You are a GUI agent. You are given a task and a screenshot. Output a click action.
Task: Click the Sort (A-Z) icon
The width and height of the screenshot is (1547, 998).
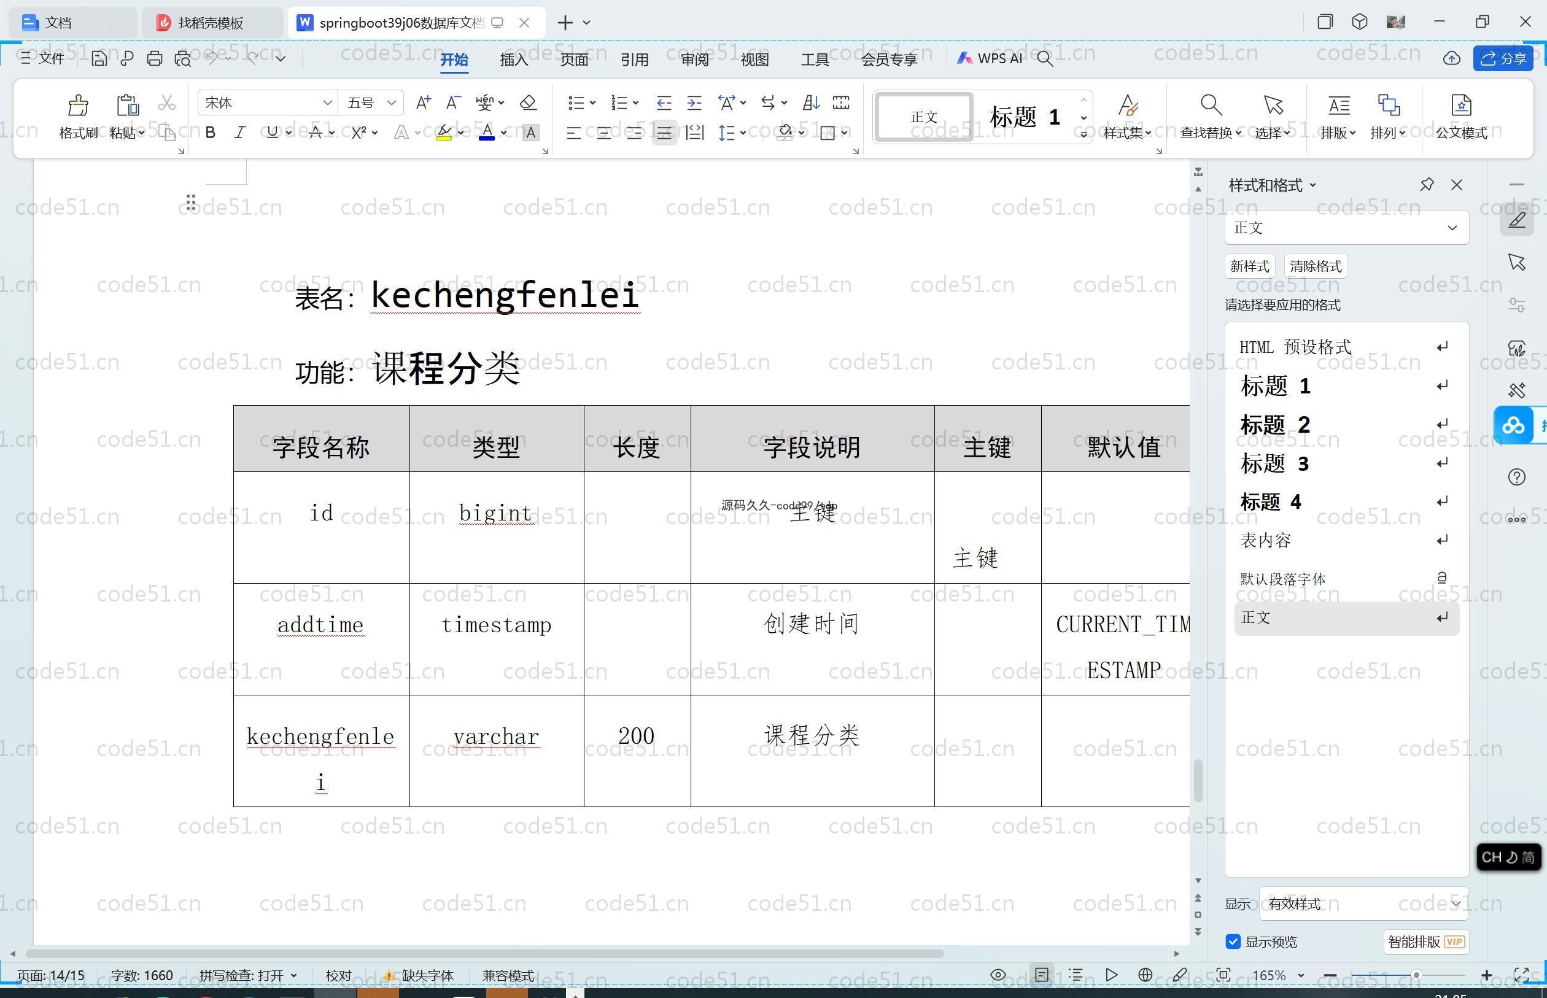tap(811, 103)
